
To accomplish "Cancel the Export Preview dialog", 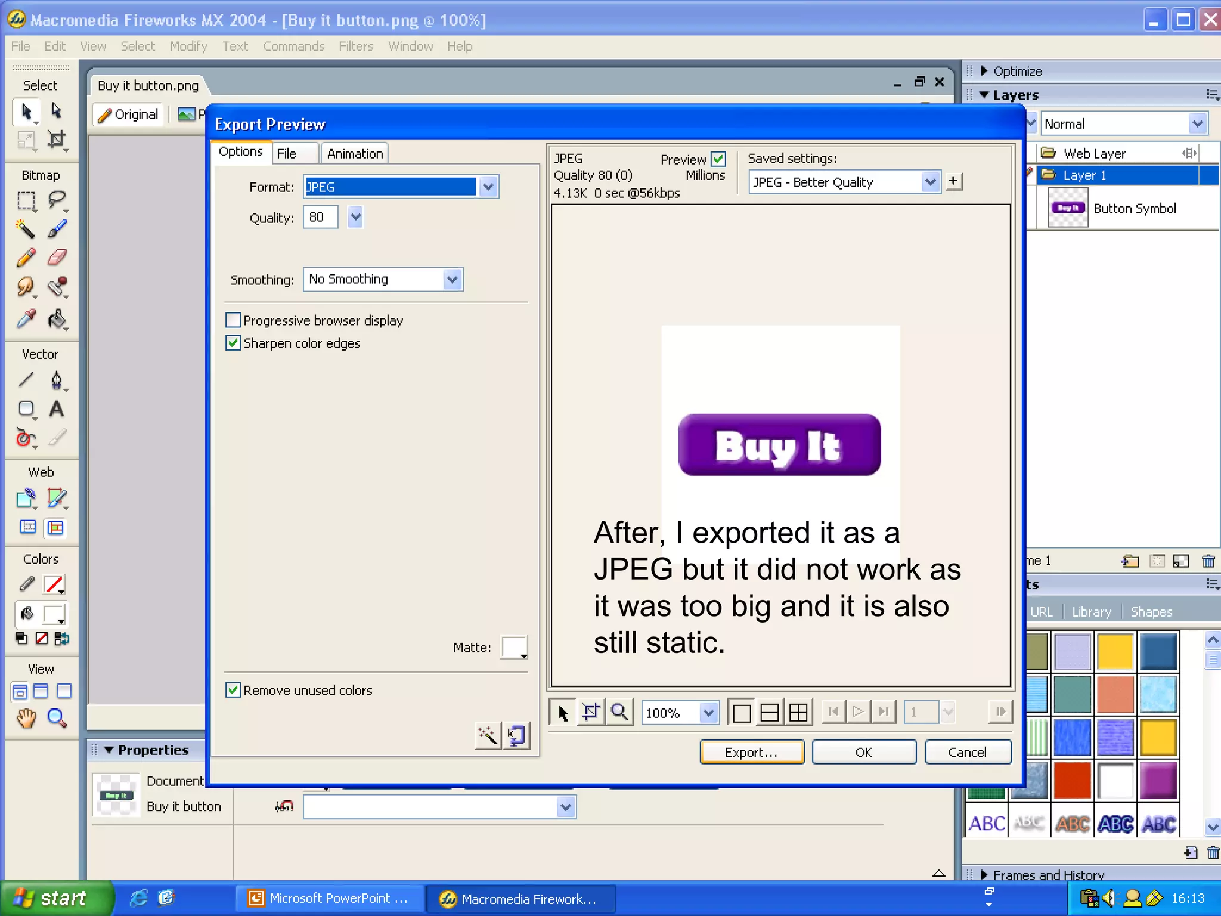I will tap(968, 753).
